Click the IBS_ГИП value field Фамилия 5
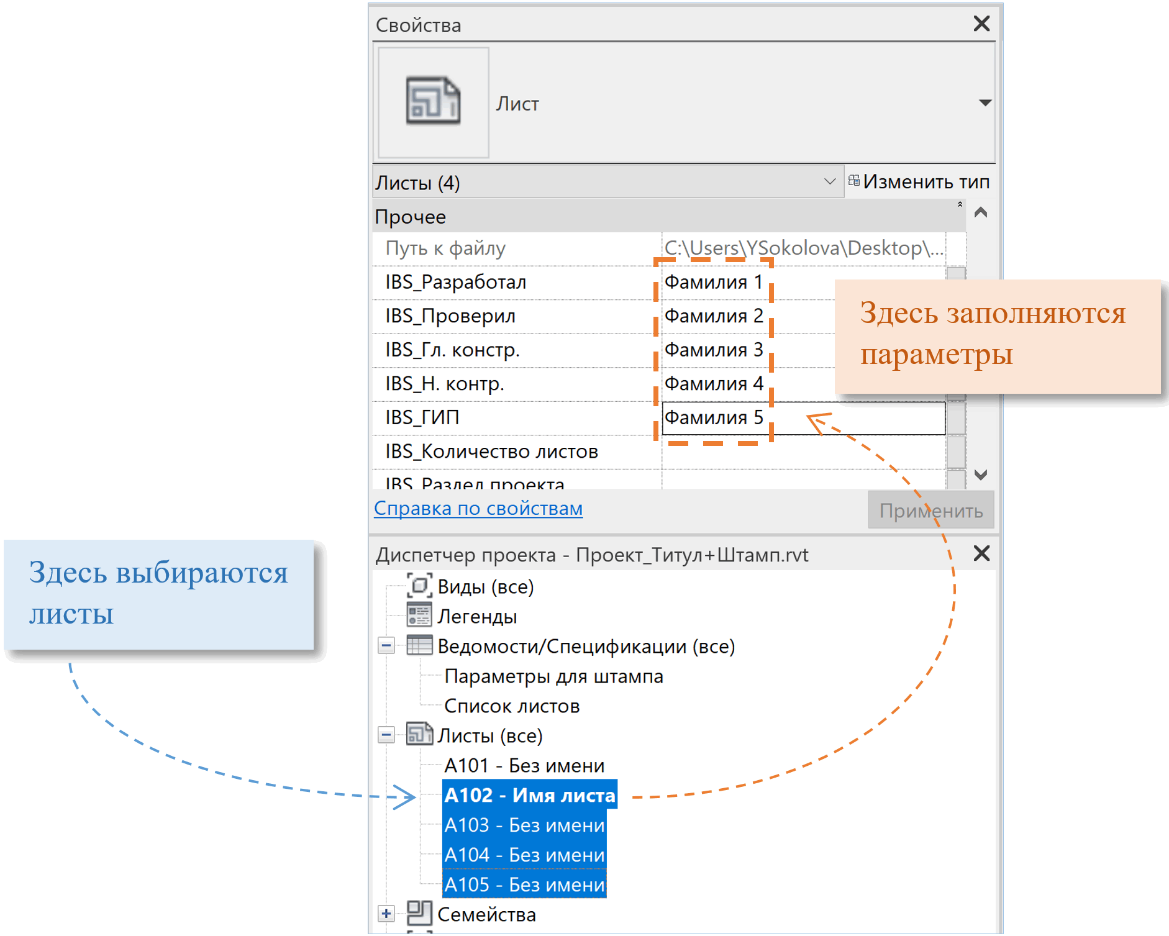1169x936 pixels. click(803, 418)
